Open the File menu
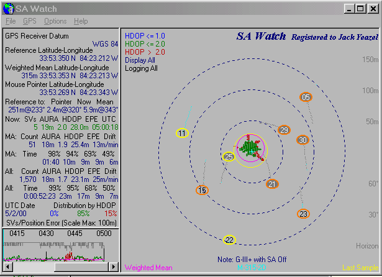The width and height of the screenshot is (382, 277). (11, 21)
